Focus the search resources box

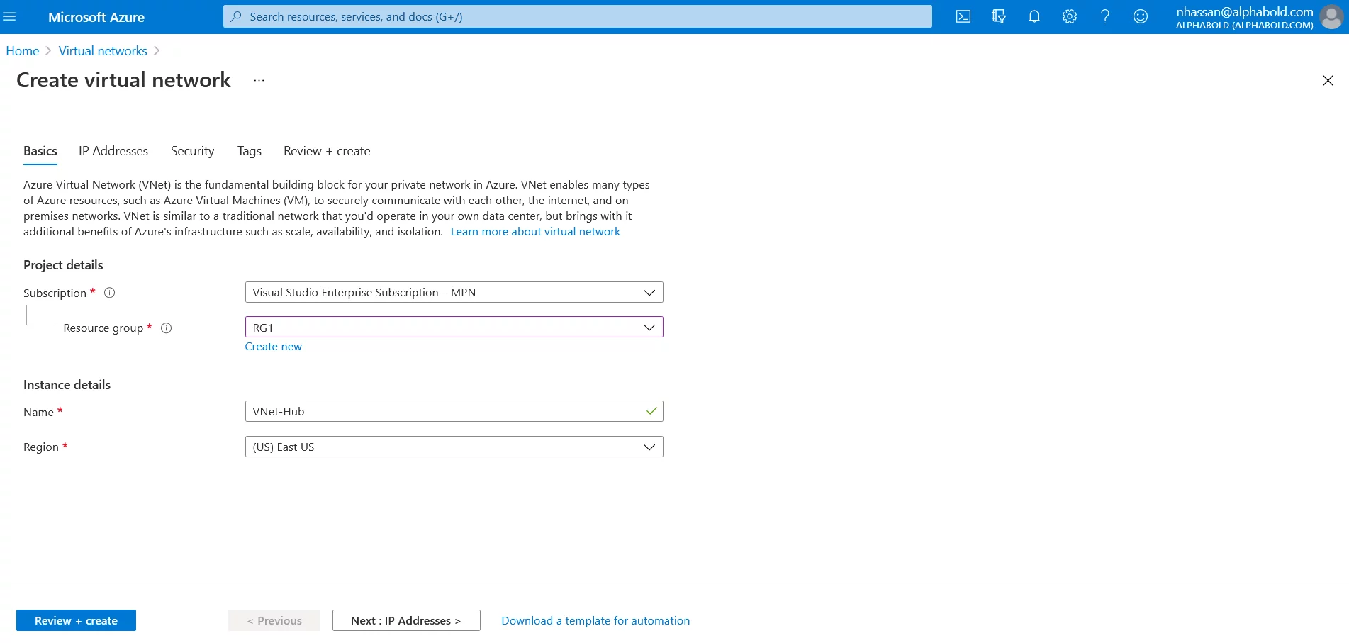click(577, 16)
